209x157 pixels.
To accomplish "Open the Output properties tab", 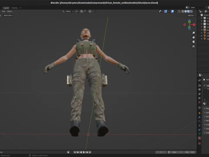I will click(199, 90).
